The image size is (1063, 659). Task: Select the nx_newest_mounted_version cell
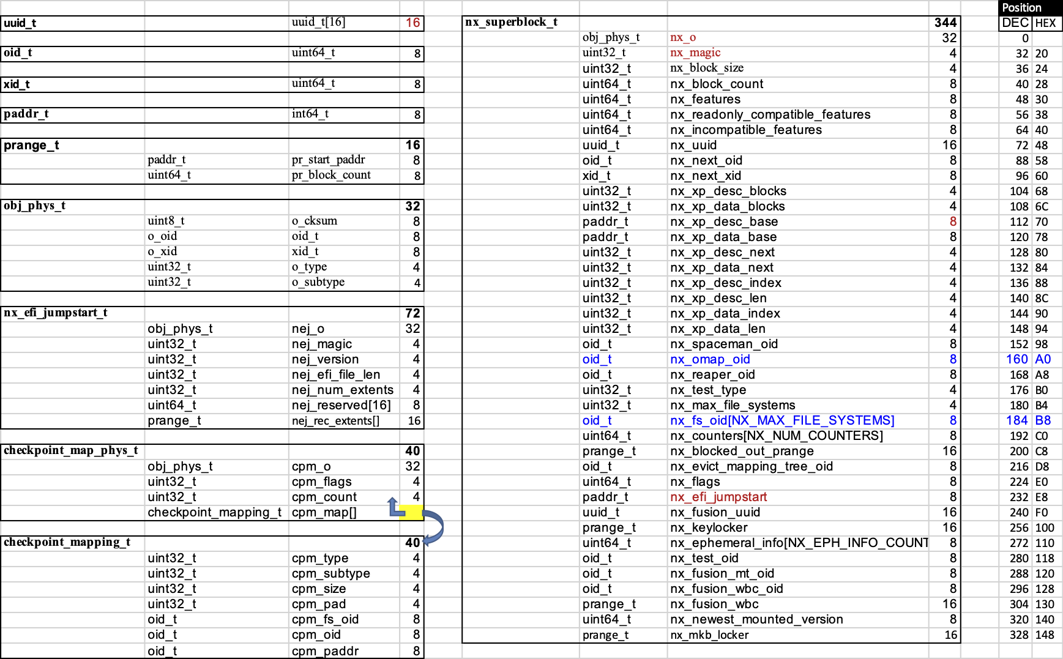798,619
